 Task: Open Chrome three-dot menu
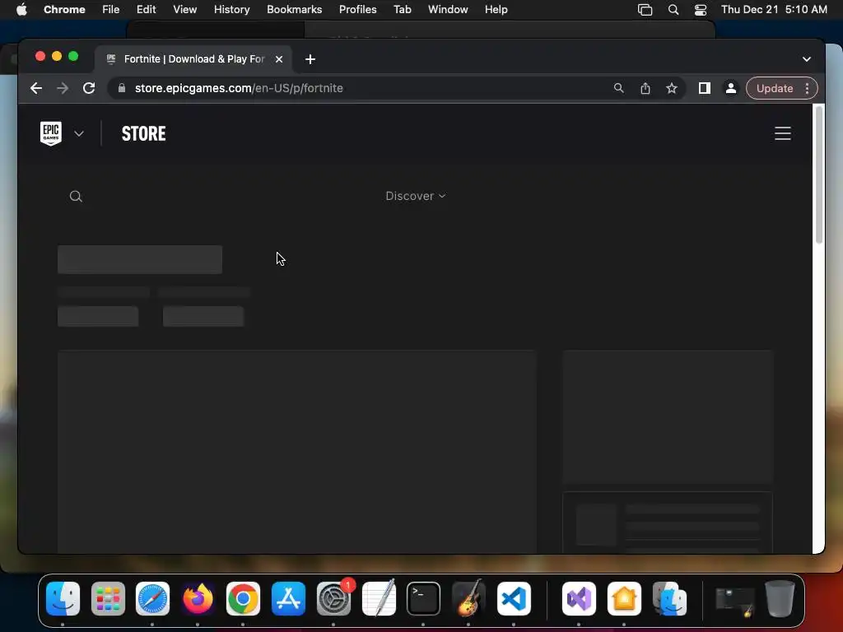(x=807, y=88)
